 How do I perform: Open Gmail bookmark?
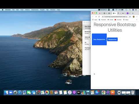(x=110, y=20)
